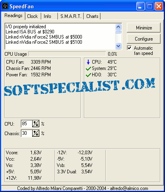
Task: Click the Chassis fan speed percentage field
Action: (27, 133)
